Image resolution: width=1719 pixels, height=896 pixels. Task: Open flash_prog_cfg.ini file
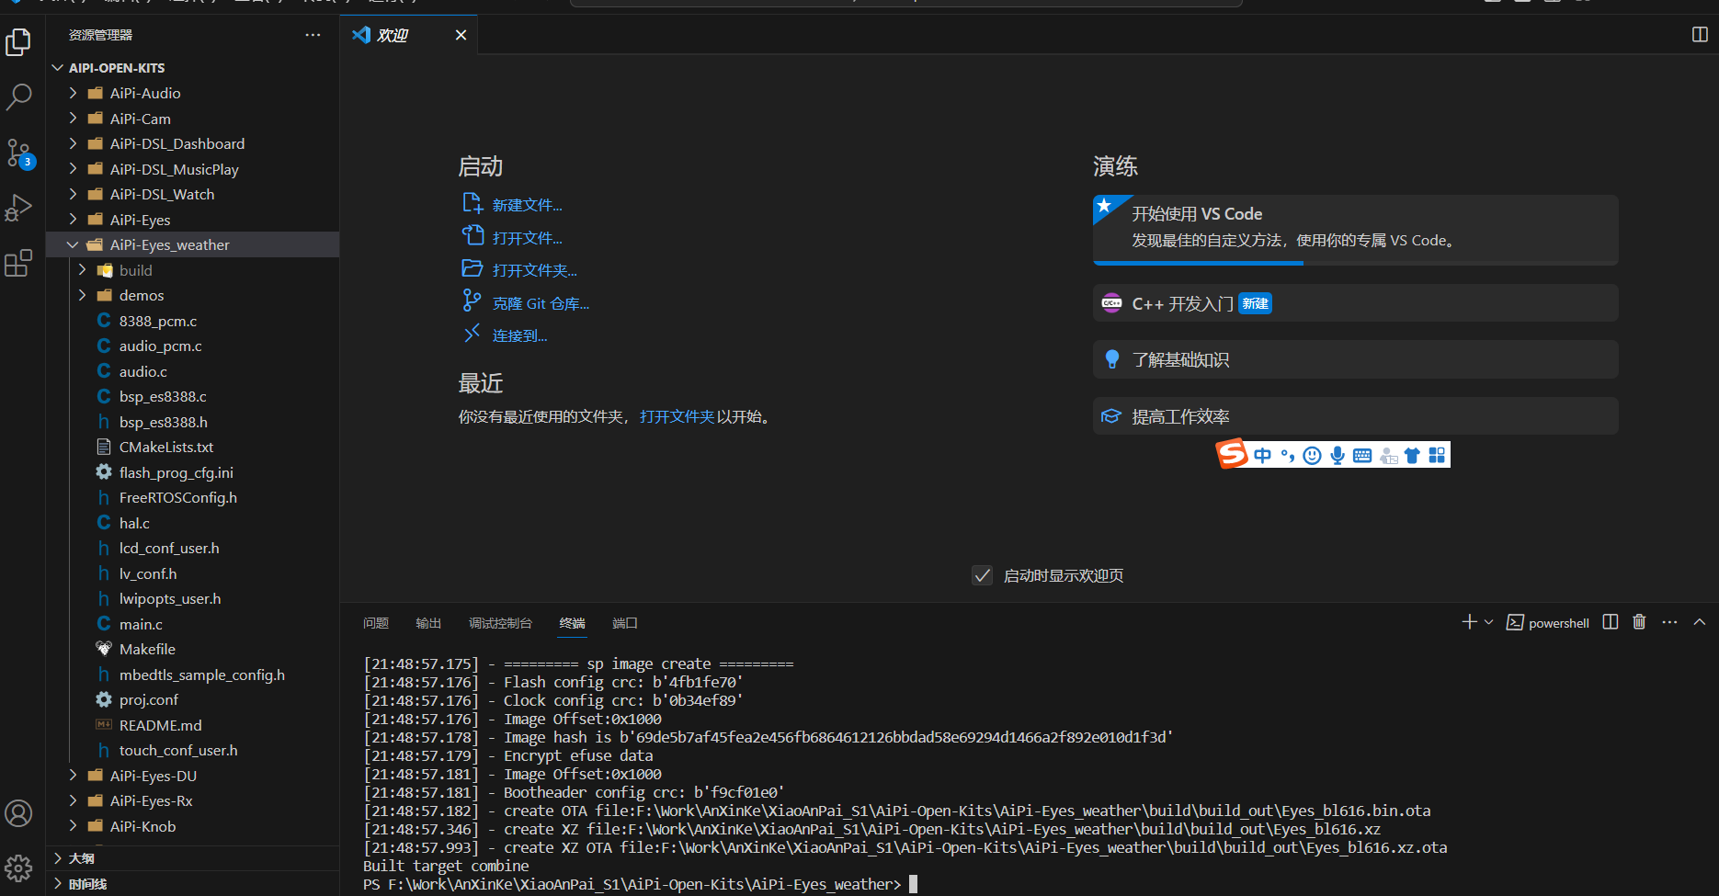coord(193,472)
